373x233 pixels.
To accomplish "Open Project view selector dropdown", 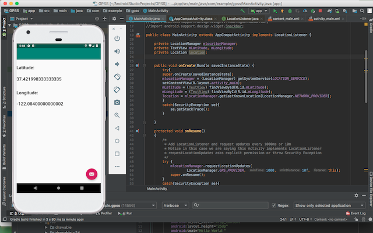I will (22, 19).
